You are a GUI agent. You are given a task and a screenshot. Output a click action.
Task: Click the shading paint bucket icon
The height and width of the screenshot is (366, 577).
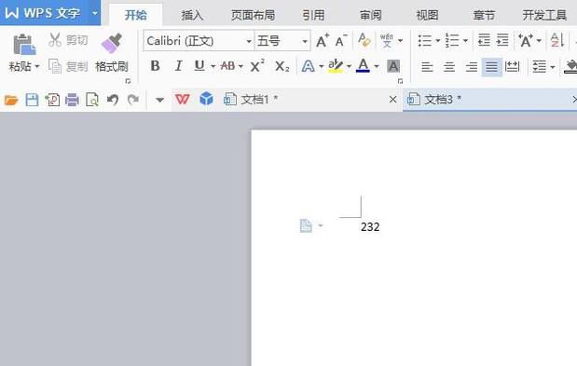coord(570,66)
